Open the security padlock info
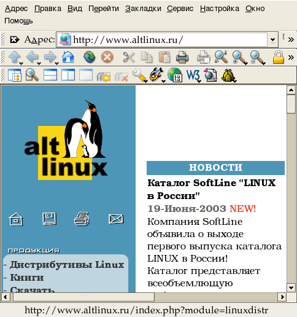The width and height of the screenshot is (297, 317). (279, 57)
